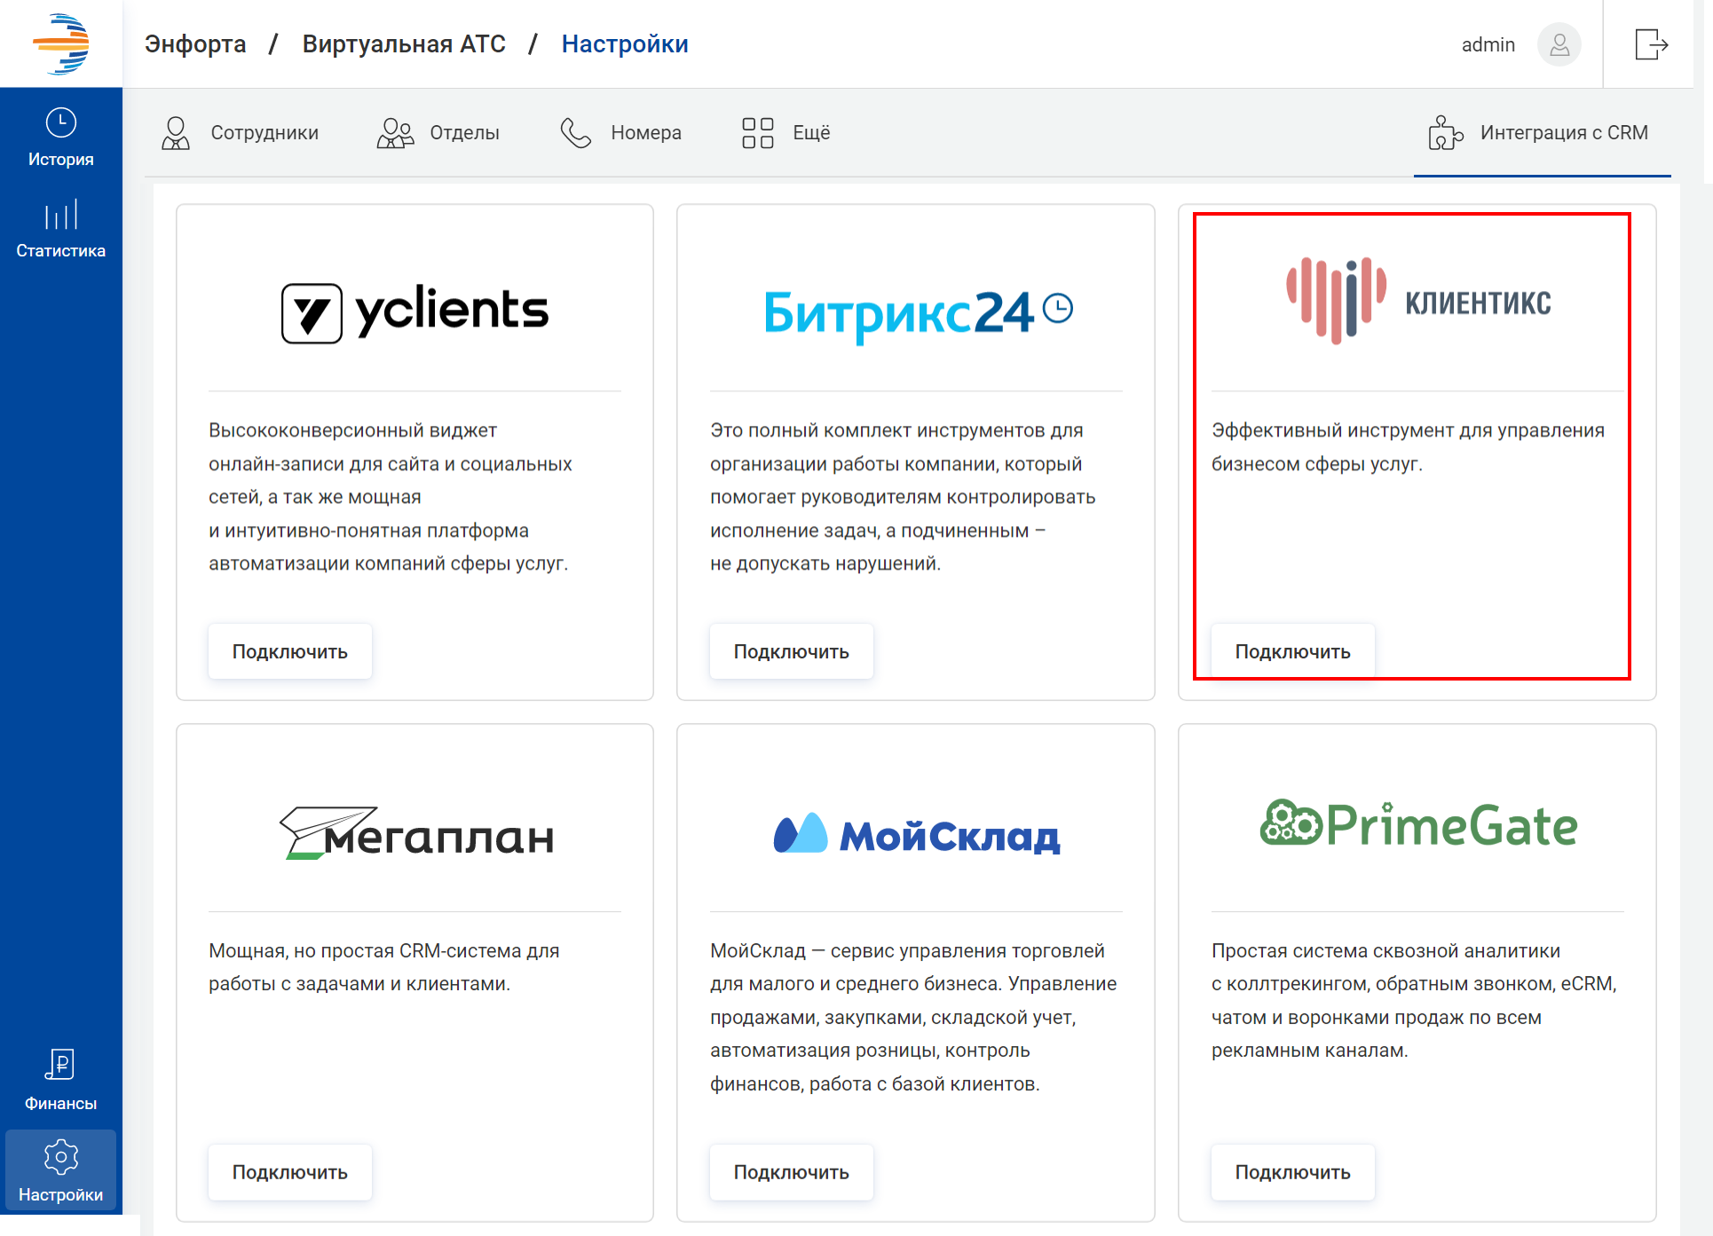Click the logout exit icon
This screenshot has width=1713, height=1236.
[1651, 44]
